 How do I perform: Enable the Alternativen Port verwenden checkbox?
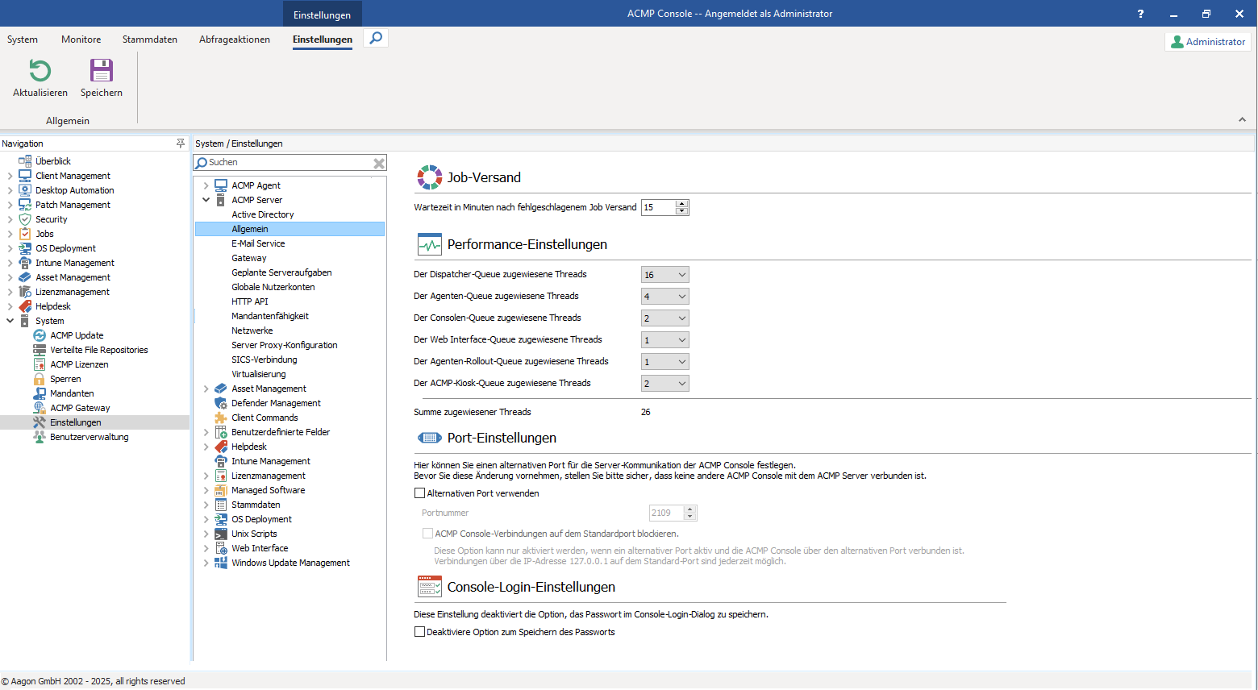click(419, 493)
